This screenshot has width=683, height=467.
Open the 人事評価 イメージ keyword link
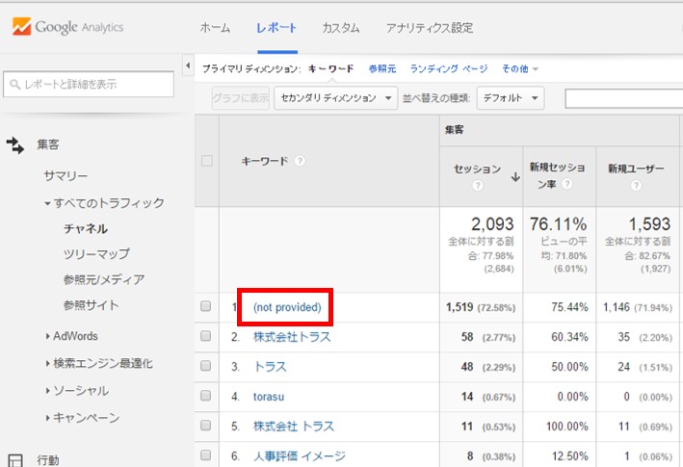click(x=300, y=456)
